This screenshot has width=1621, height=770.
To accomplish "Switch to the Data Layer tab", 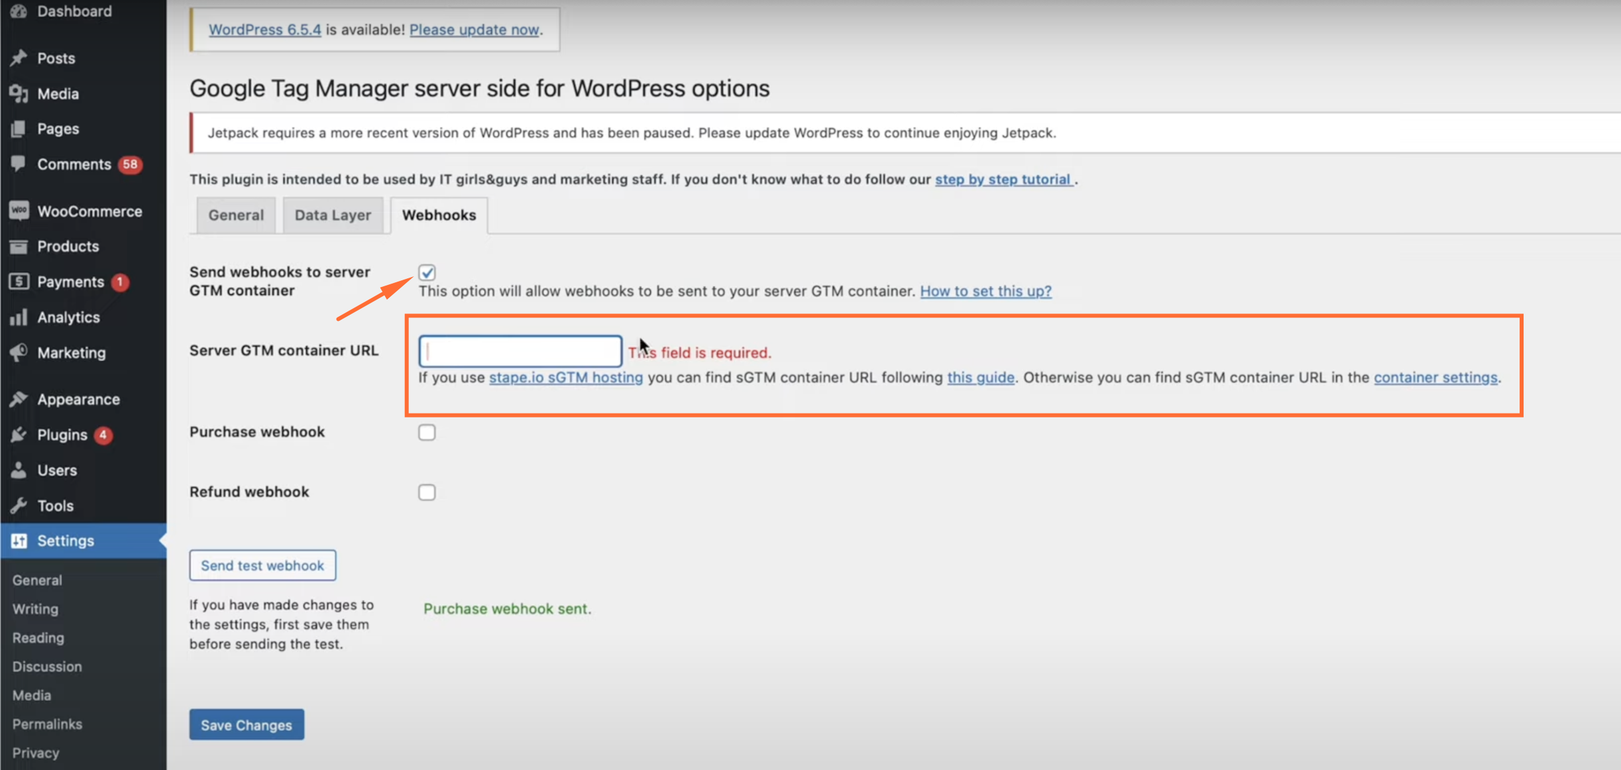I will pos(333,215).
